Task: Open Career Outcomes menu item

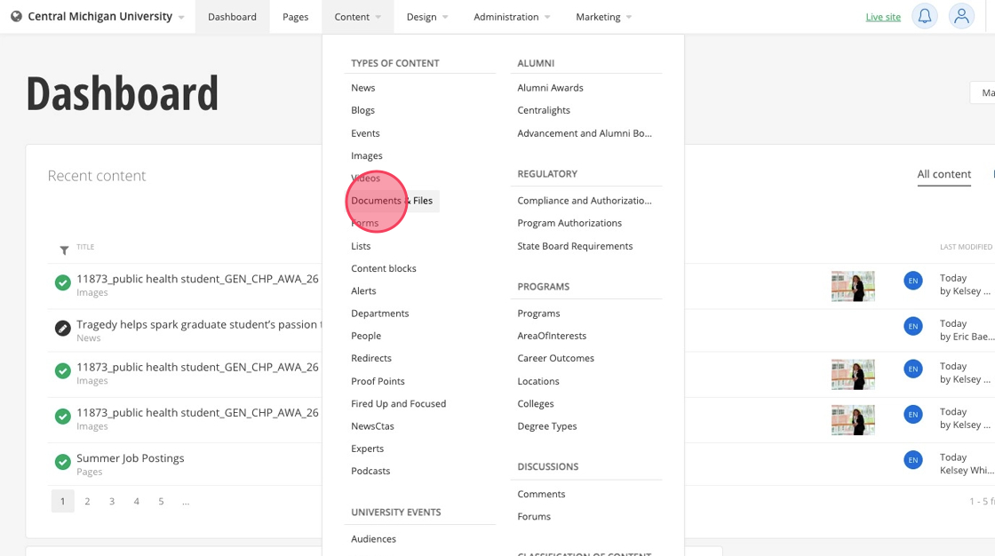Action: coord(556,358)
